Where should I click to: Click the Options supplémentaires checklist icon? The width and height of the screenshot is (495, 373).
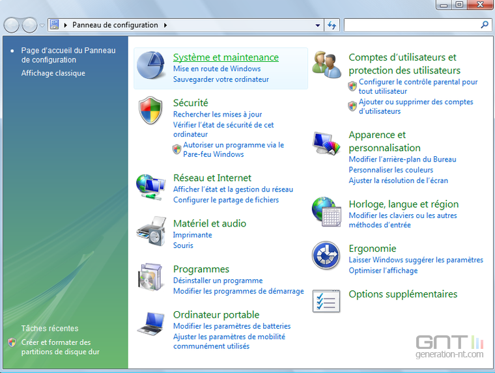pos(326,301)
